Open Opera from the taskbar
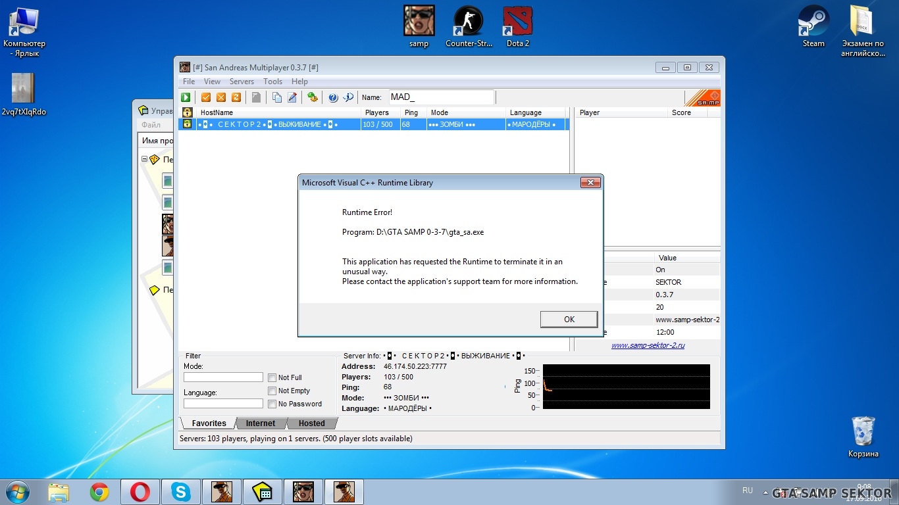The height and width of the screenshot is (505, 899). point(140,492)
